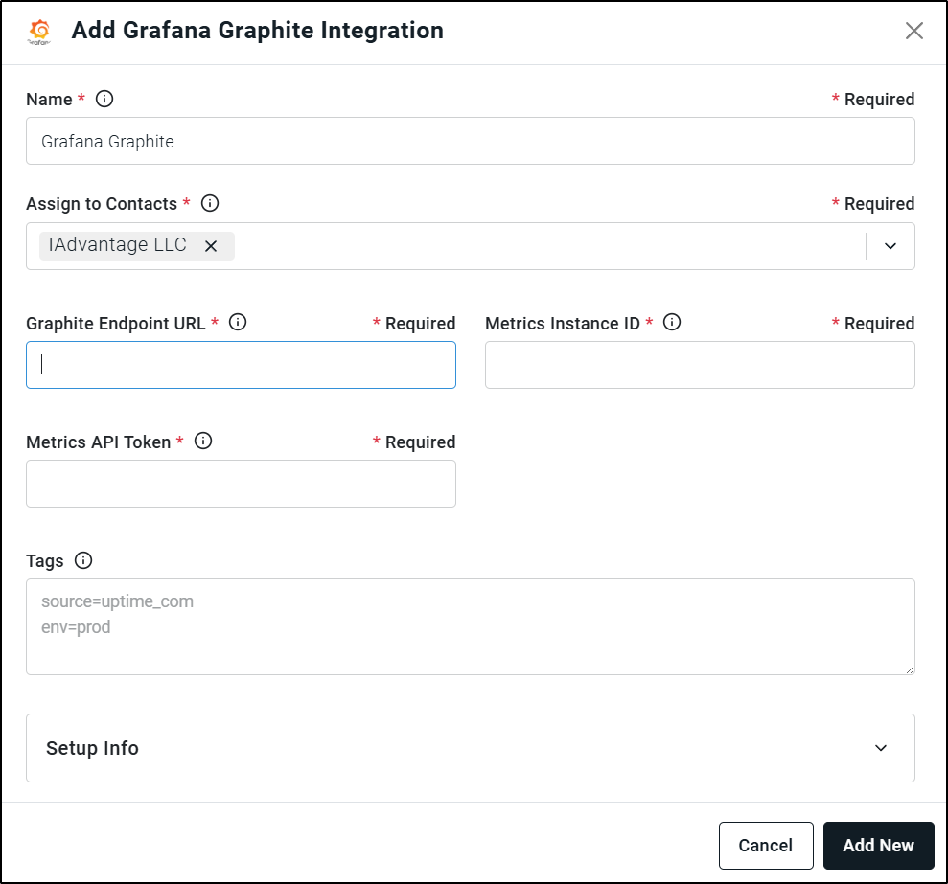
Task: View info icon for Metrics Instance ID
Action: [672, 322]
